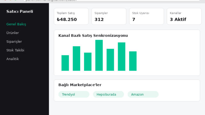Select Stok Takibi menu item
Screen dimensions: 205x115
tap(15, 50)
